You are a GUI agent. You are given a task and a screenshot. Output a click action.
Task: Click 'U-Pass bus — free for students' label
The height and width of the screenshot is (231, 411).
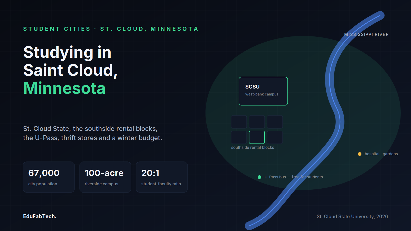[294, 177]
